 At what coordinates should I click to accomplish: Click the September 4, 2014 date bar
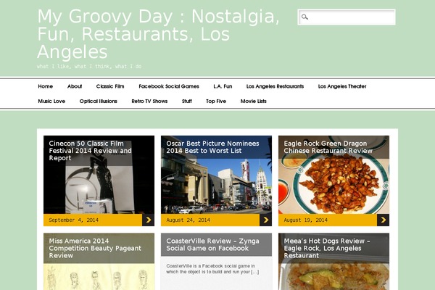(x=93, y=220)
